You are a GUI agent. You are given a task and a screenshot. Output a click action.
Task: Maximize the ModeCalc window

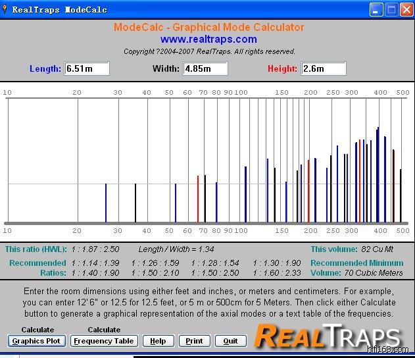pos(391,10)
